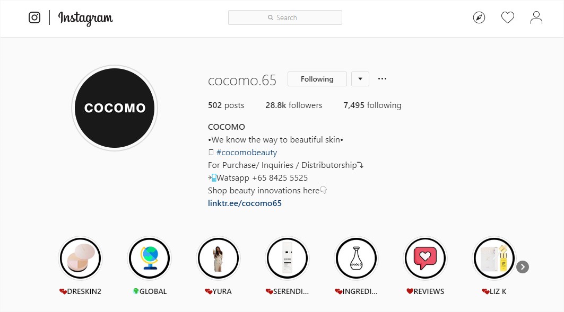Expand suggested accounts dropdown arrow
Image resolution: width=564 pixels, height=312 pixels.
point(360,79)
